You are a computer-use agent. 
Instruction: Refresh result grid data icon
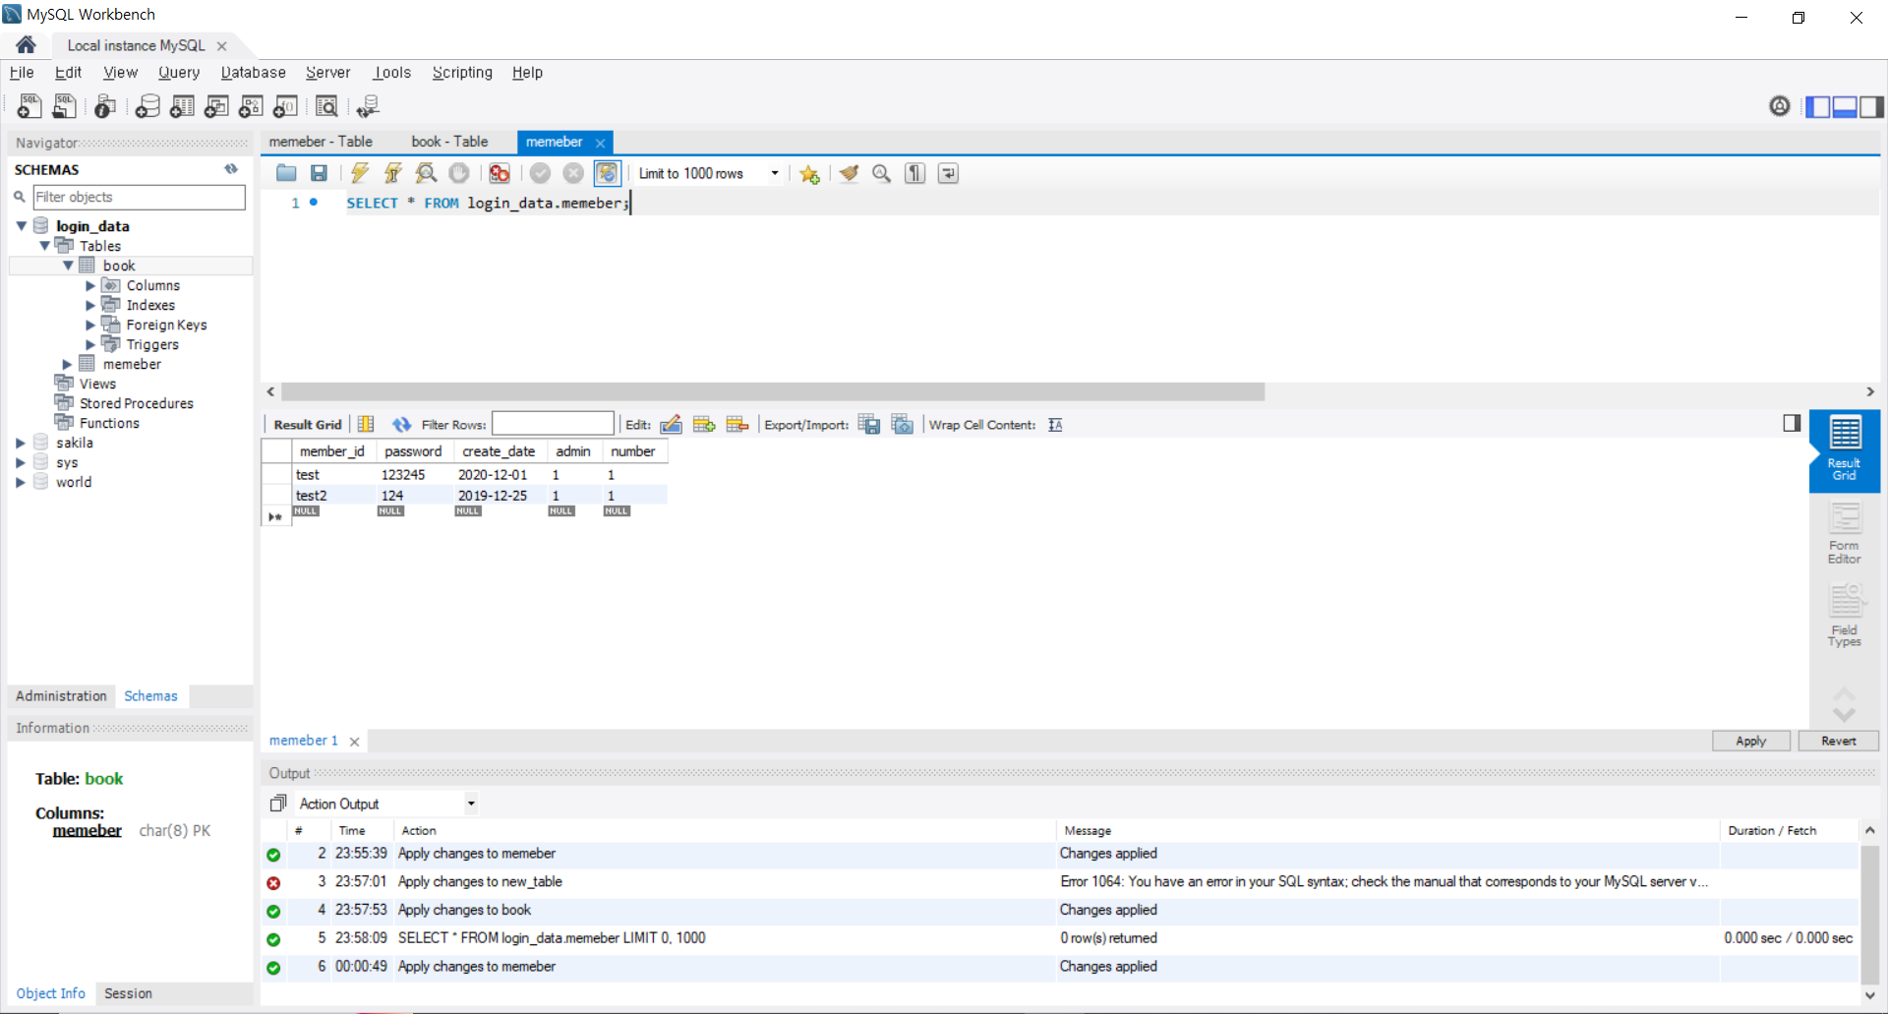point(401,425)
